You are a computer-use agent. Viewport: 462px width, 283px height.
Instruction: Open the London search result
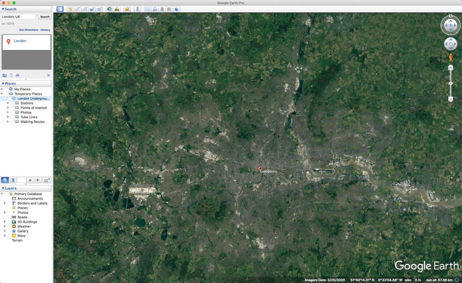click(20, 41)
